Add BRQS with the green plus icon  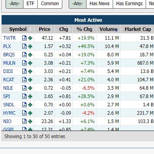click(30, 55)
